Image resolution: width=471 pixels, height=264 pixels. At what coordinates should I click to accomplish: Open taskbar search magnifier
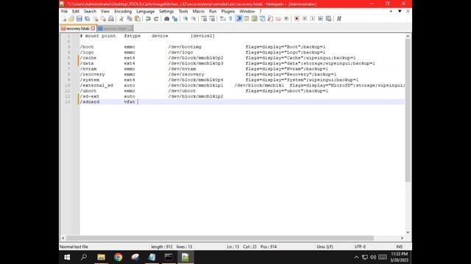84,257
